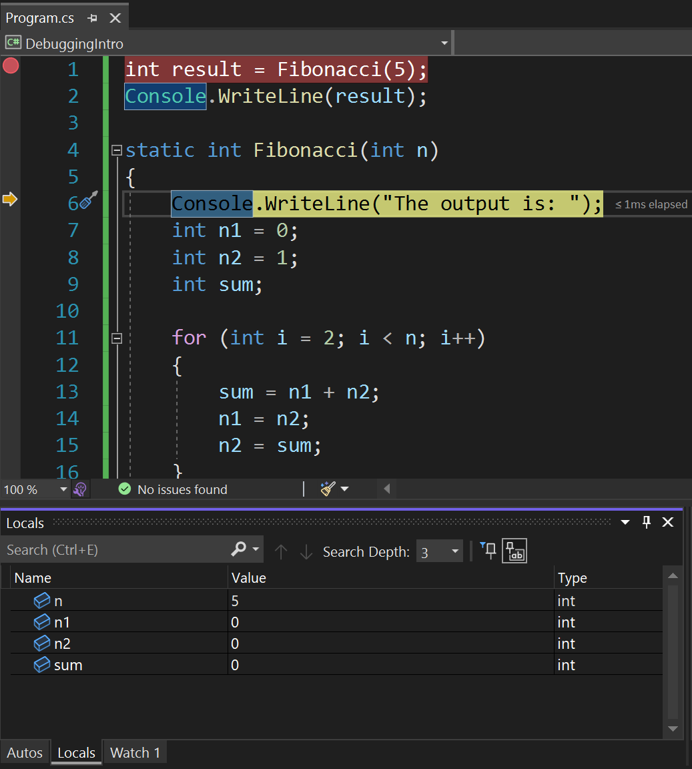Click the find previous up arrow in Locals
Image resolution: width=692 pixels, height=769 pixels.
point(281,552)
